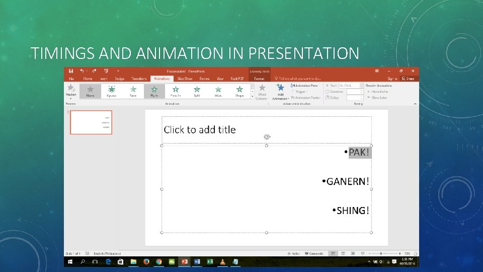
Task: Click the zoom slider
Action: click(384, 253)
